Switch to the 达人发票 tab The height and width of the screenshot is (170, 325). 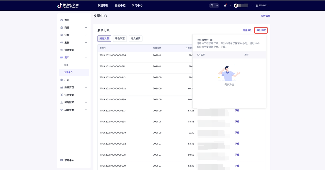135,39
